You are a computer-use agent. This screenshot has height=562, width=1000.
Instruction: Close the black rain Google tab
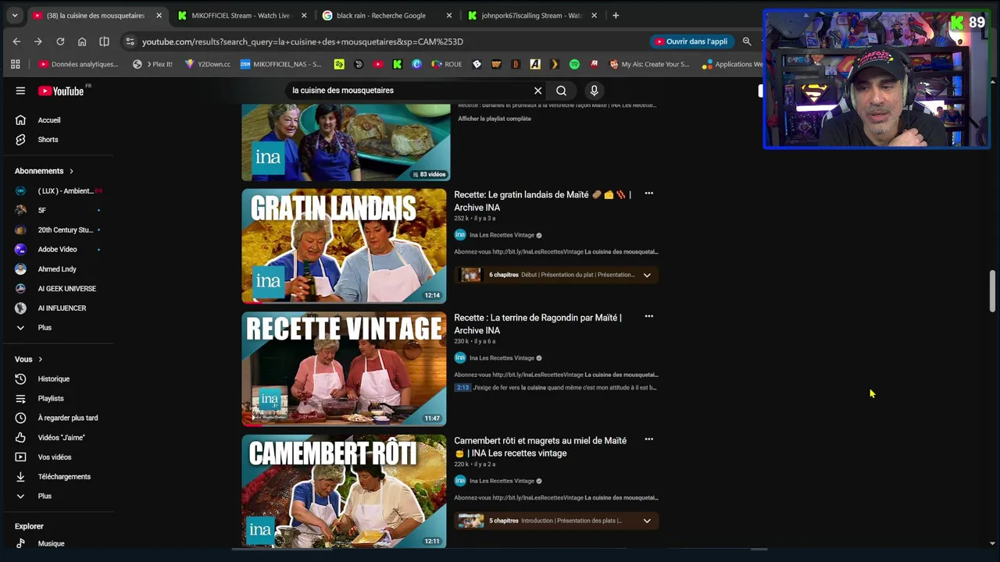click(x=448, y=16)
